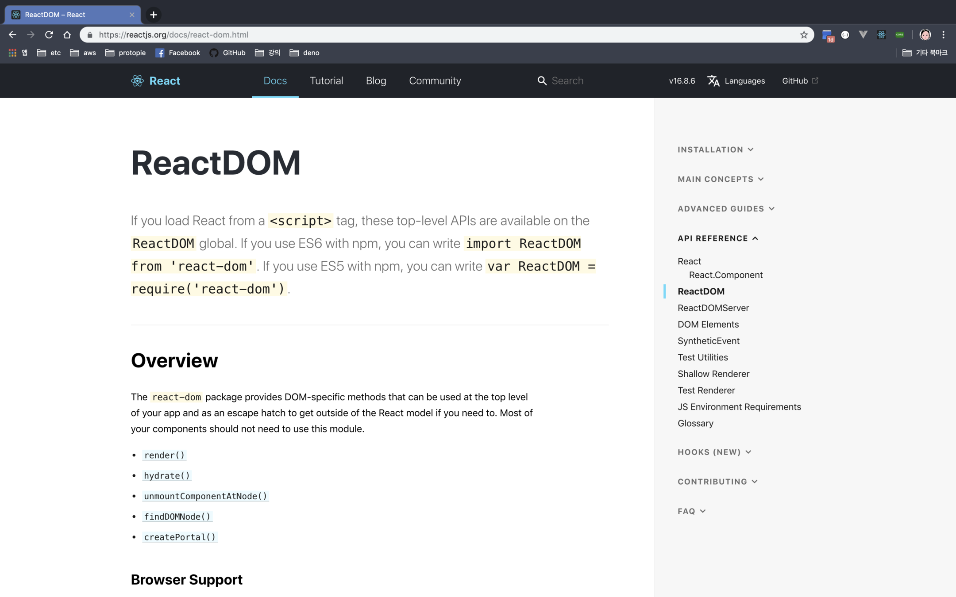The width and height of the screenshot is (956, 597).
Task: Click the Languages translate icon
Action: tap(713, 80)
